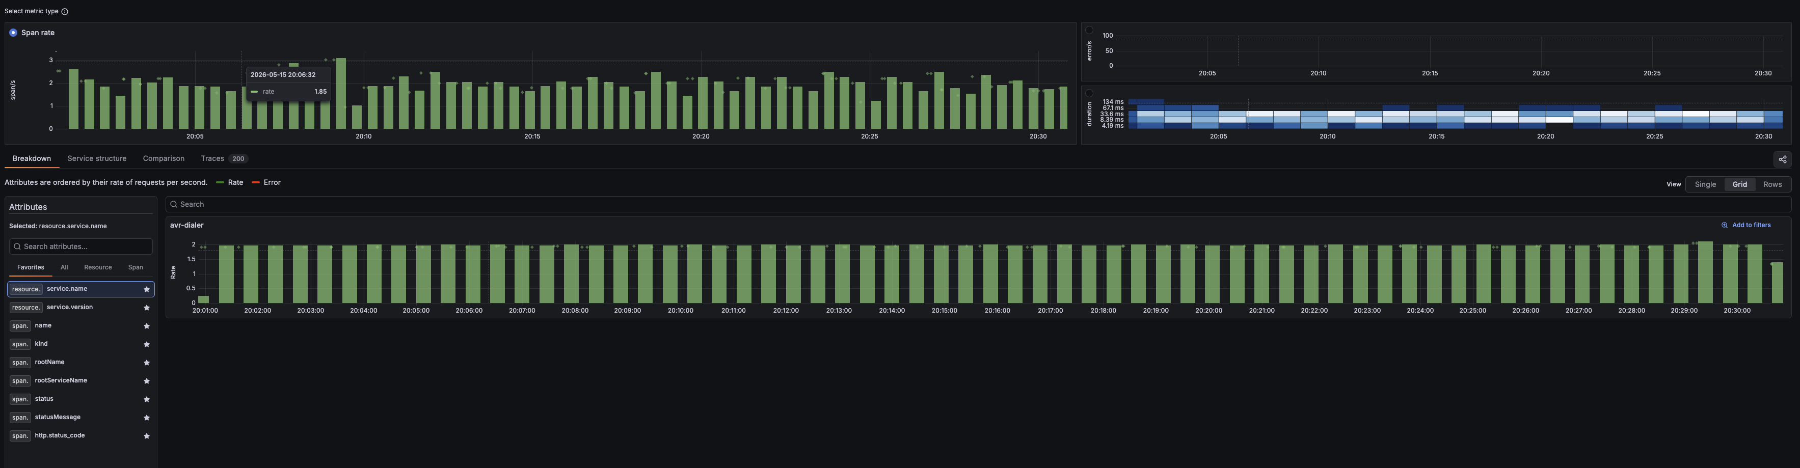Select the Span rate radio button
Viewport: 1800px width, 468px height.
click(x=13, y=33)
